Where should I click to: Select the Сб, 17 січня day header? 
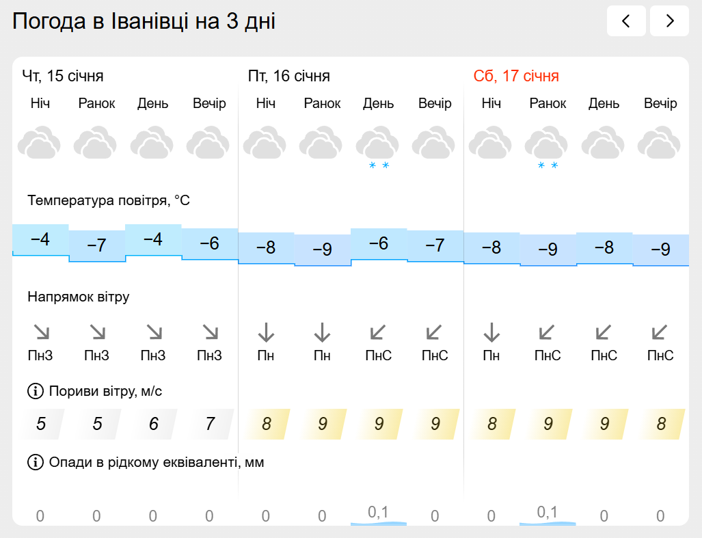pos(516,76)
